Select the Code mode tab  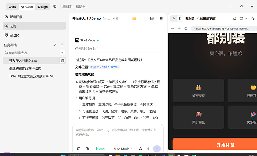[27, 7]
